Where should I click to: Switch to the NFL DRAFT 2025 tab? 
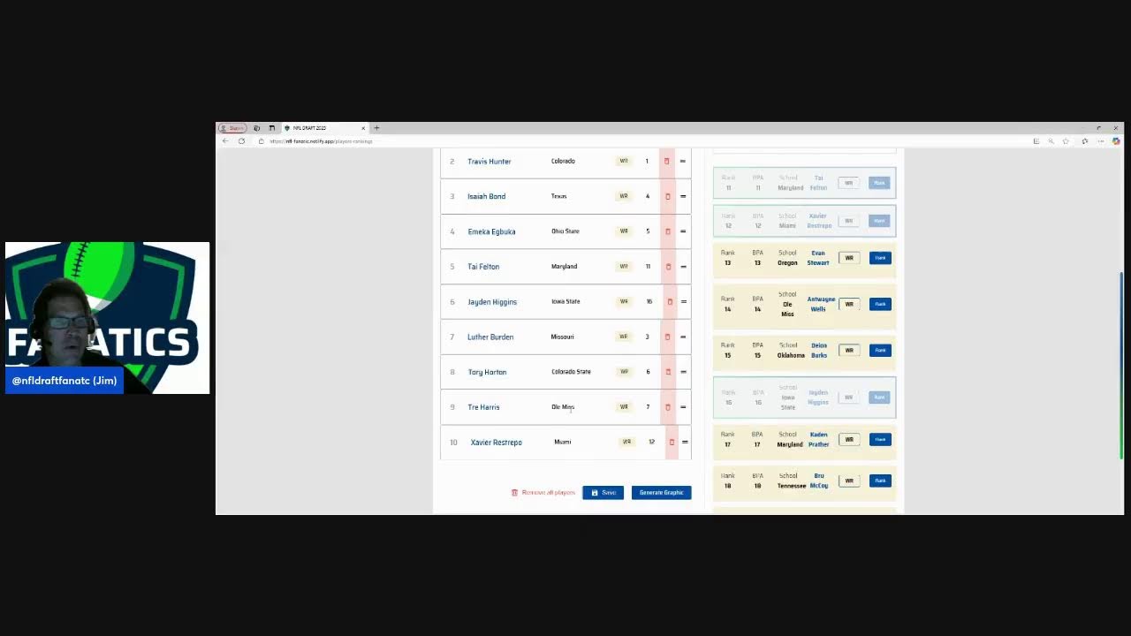(x=324, y=128)
